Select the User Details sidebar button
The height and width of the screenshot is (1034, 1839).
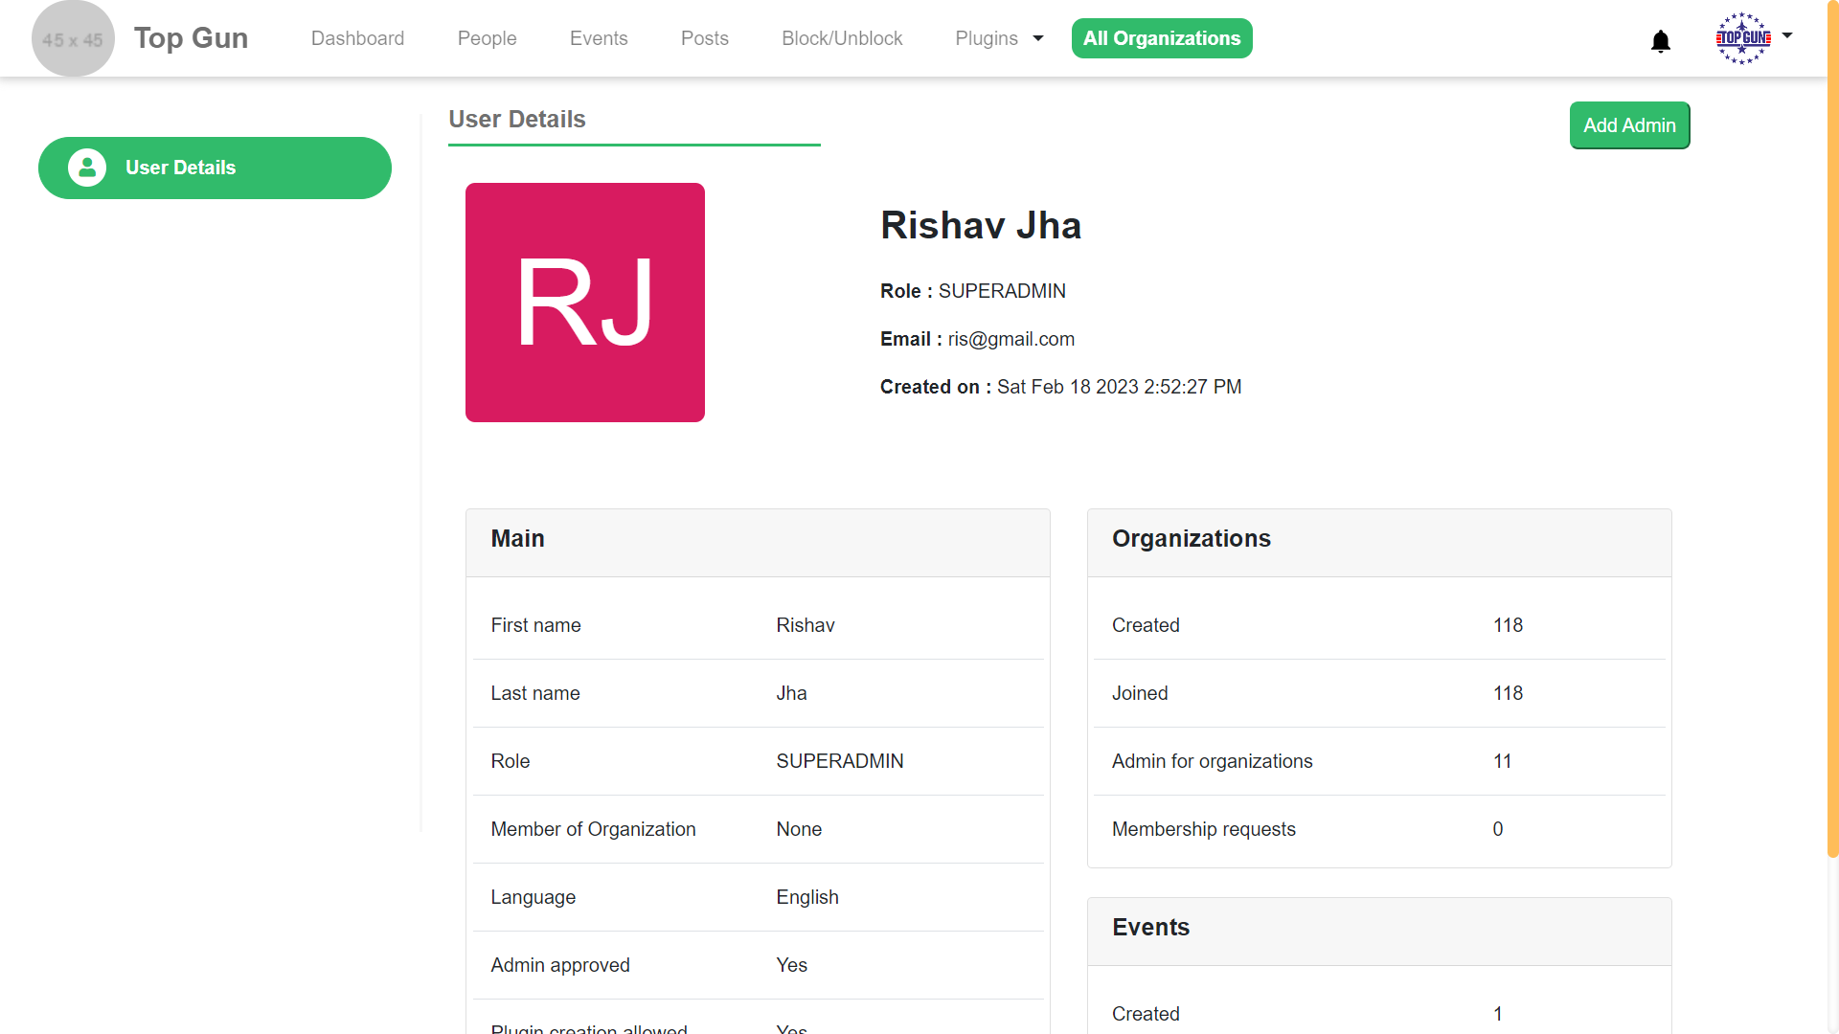pyautogui.click(x=215, y=168)
